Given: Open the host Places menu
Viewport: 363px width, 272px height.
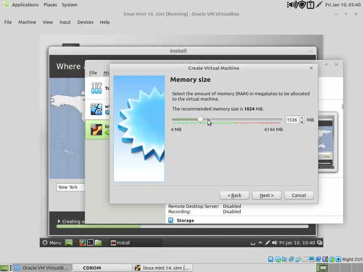Looking at the screenshot, I should pos(50,5).
